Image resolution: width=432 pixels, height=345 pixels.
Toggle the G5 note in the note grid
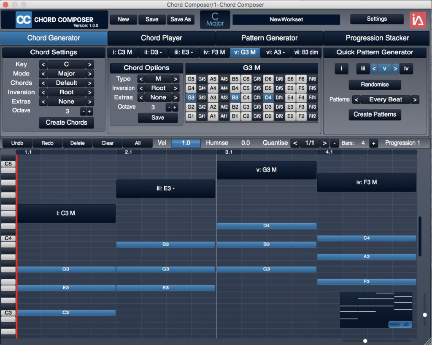[191, 79]
